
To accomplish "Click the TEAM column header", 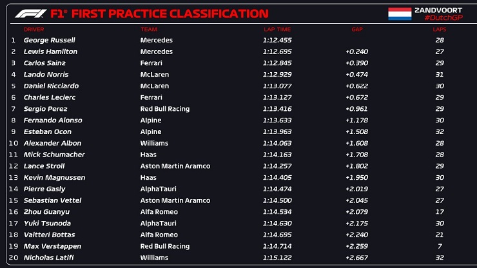I will point(149,29).
